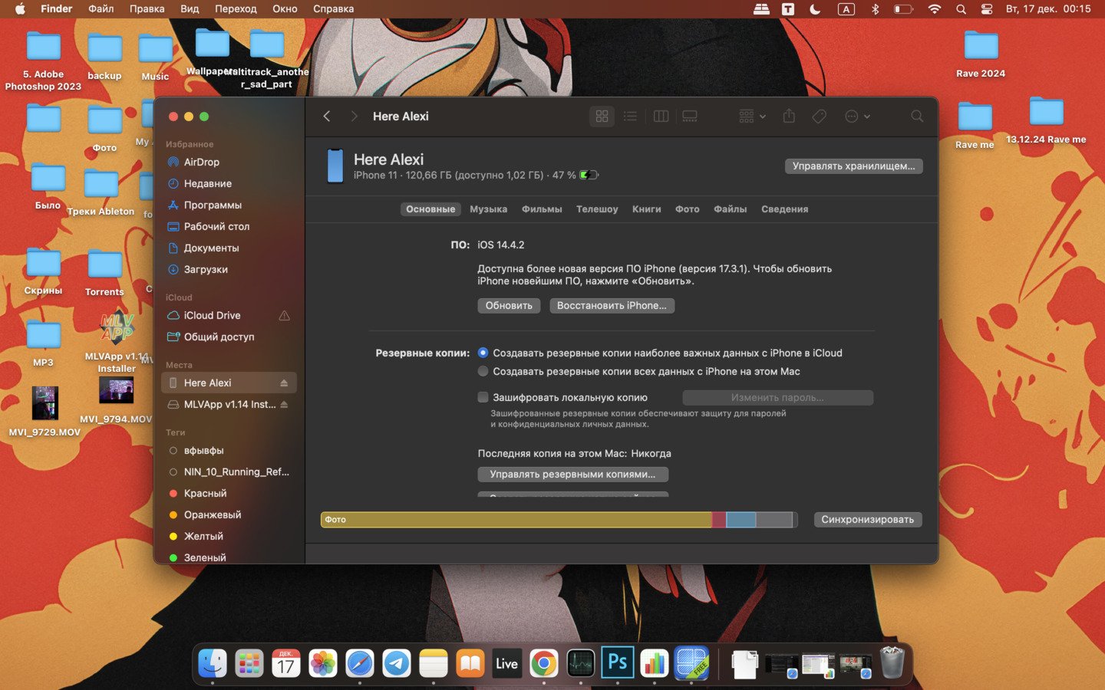Open the Сведения tab

coord(784,209)
